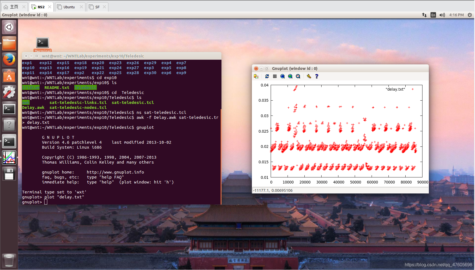Close the terminal window
The image size is (475, 270).
tap(26, 56)
